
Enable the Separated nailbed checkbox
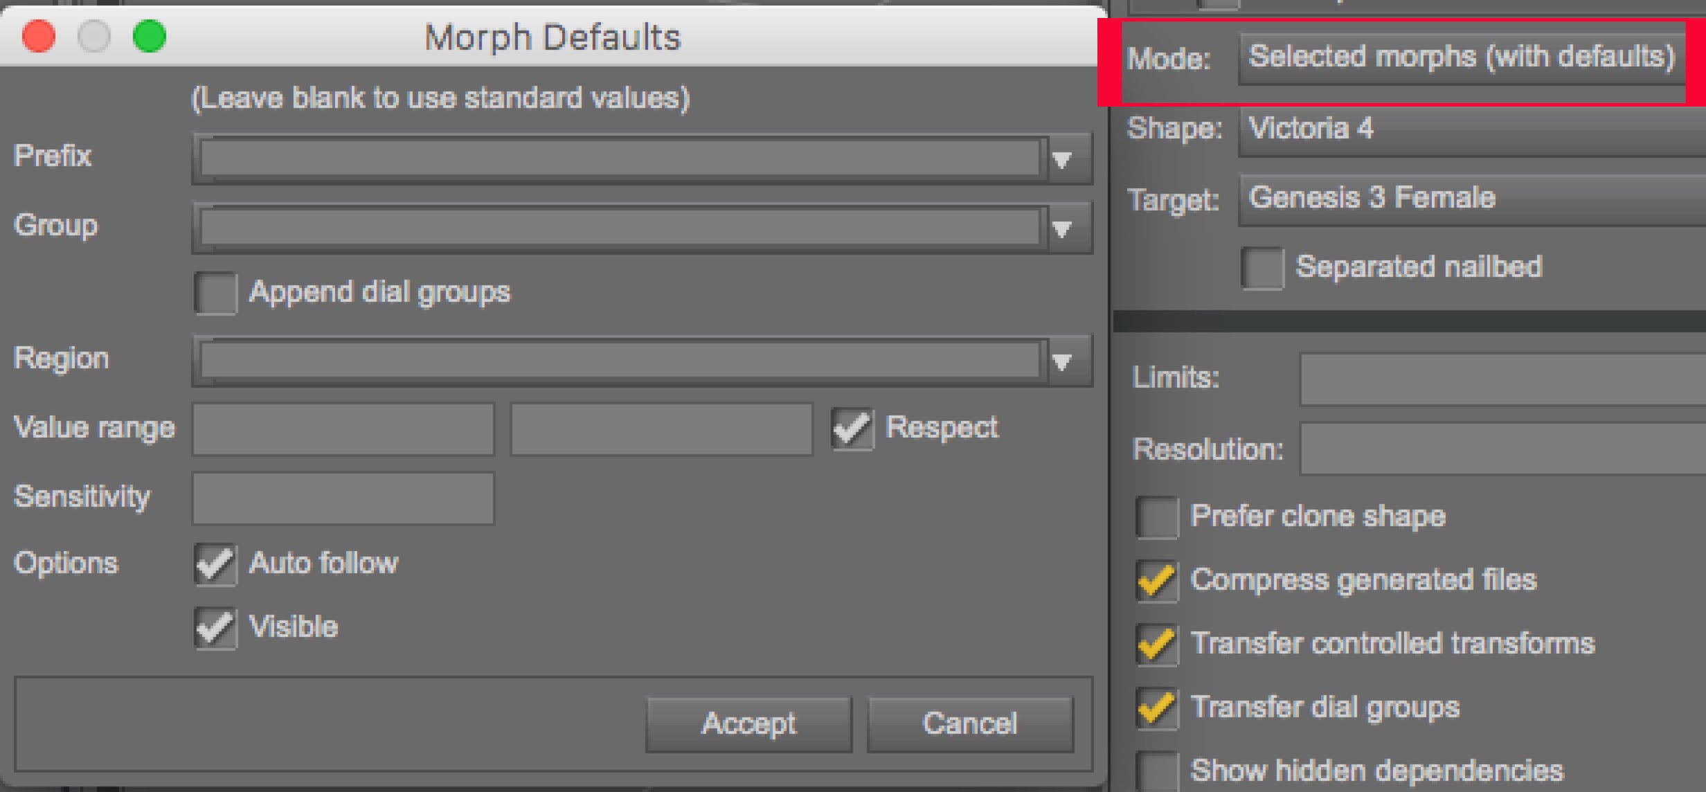[1262, 268]
